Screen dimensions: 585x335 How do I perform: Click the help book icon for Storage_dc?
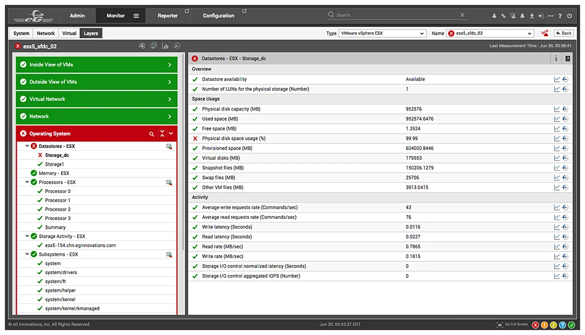tap(567, 59)
